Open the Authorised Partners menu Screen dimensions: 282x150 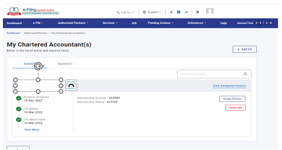[x=73, y=23]
